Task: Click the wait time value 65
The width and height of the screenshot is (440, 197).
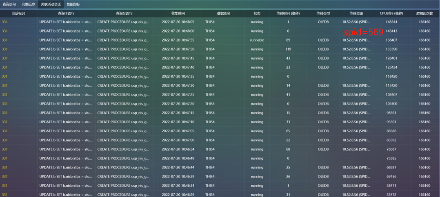Action: 288,131
